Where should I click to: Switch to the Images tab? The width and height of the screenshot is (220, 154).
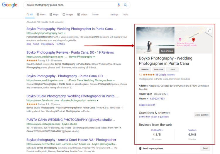tap(68, 14)
